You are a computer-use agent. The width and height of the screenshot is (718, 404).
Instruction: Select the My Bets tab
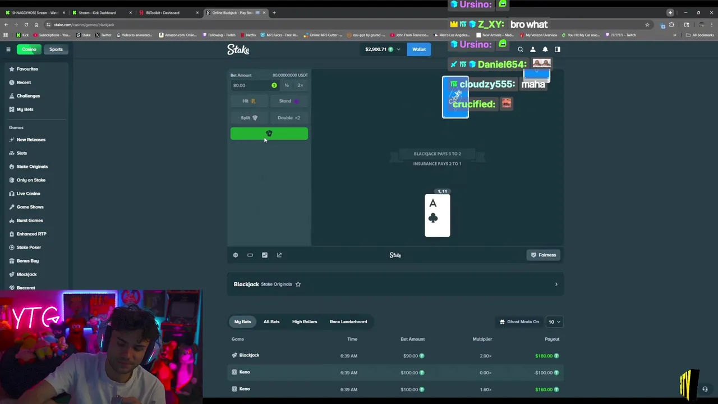click(243, 322)
